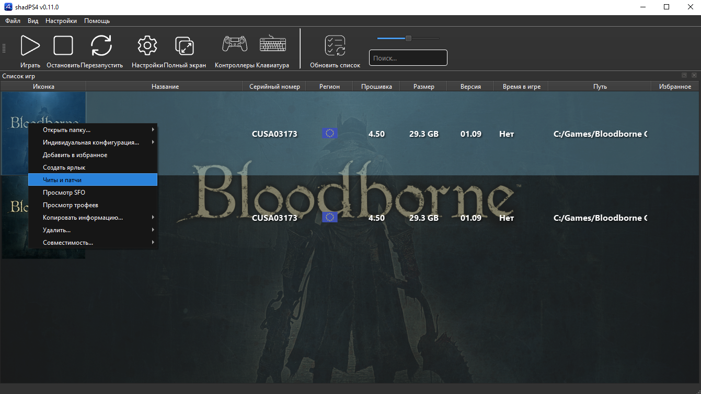Expand the Совместимость... submenu
The image size is (701, 394).
(x=93, y=243)
